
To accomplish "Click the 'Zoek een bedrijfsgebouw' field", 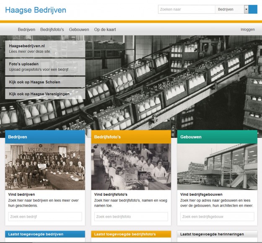I will point(217,217).
